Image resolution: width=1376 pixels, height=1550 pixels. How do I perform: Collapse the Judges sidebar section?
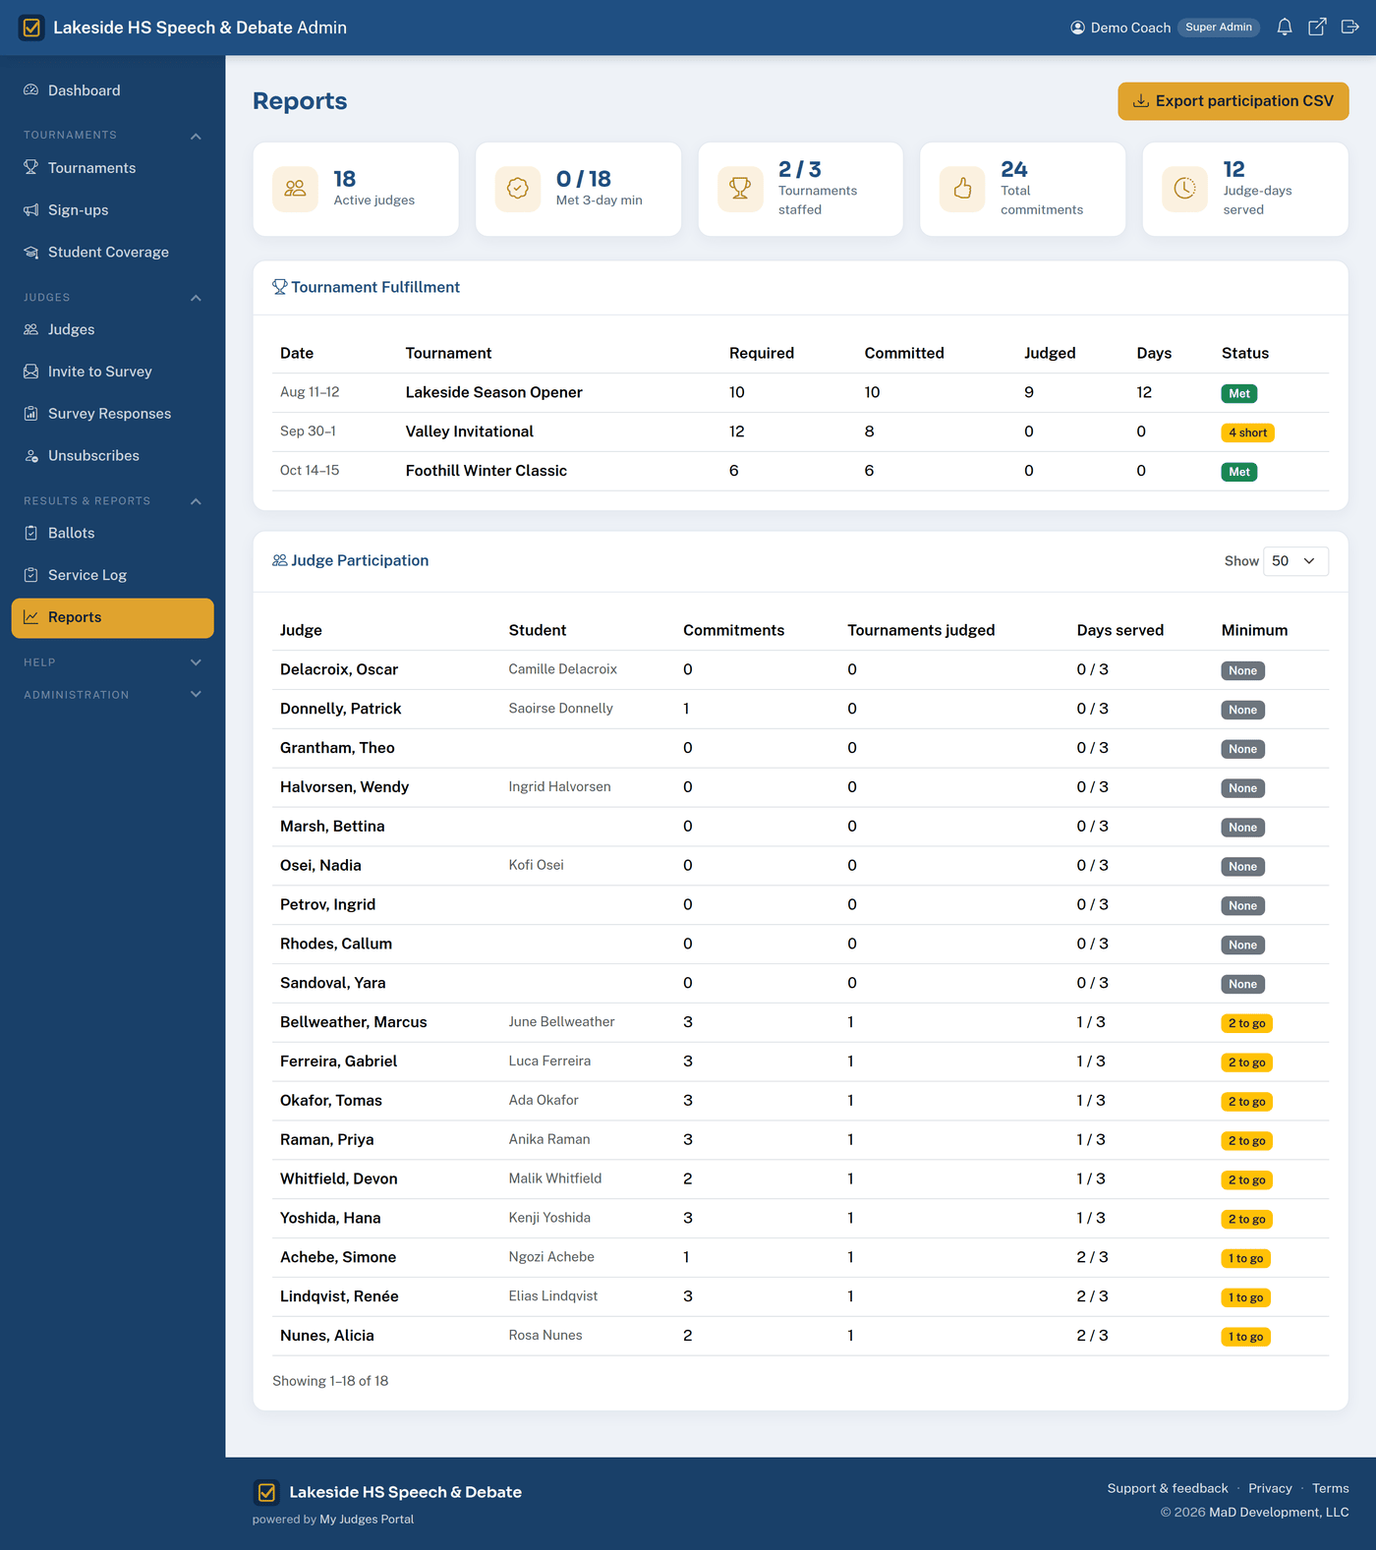coord(196,298)
